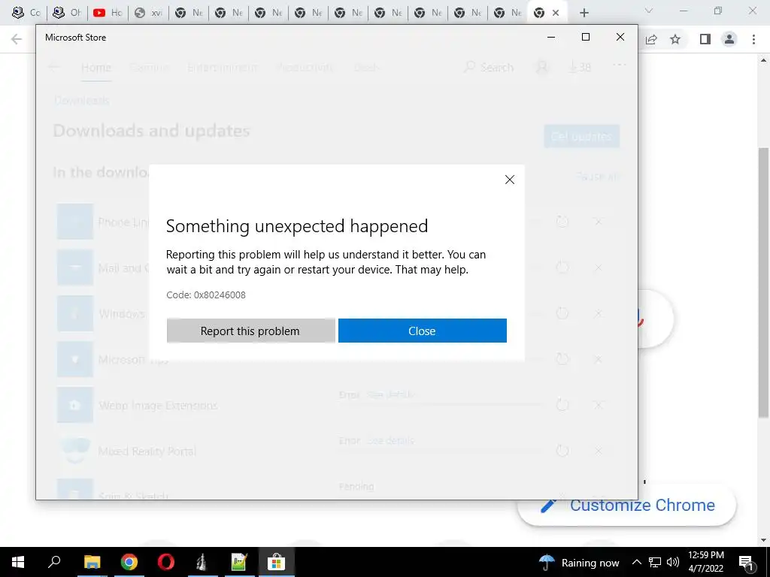This screenshot has height=577, width=770.
Task: Open Windows taskbar search
Action: click(54, 562)
